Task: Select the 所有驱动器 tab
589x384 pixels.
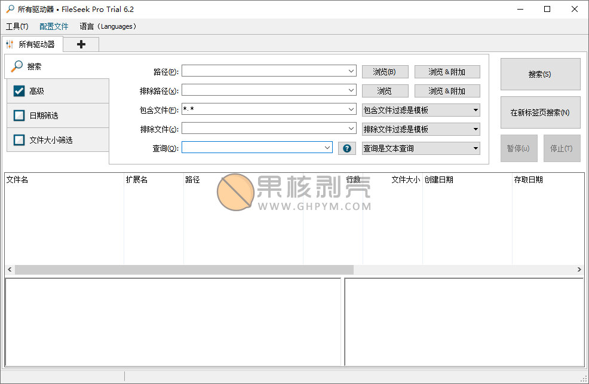Action: [x=33, y=44]
